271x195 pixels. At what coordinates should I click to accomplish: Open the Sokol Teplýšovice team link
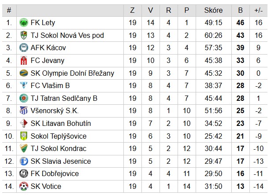[59, 136]
